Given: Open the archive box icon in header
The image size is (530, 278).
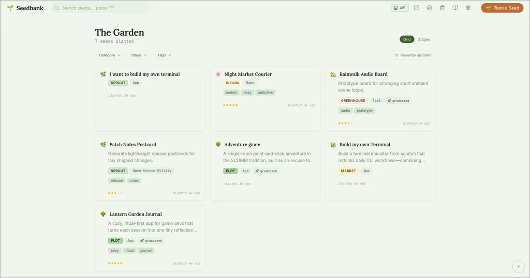Looking at the screenshot, I should point(416,8).
